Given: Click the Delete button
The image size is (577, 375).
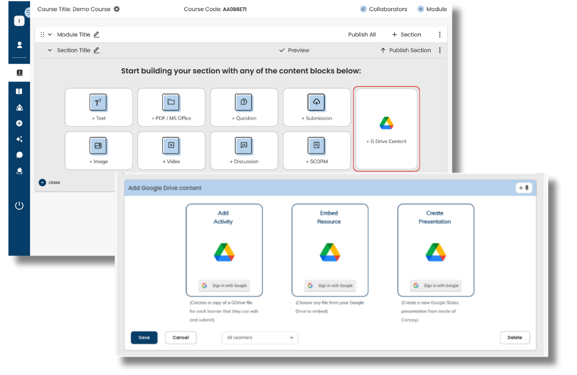Looking at the screenshot, I should coord(515,337).
